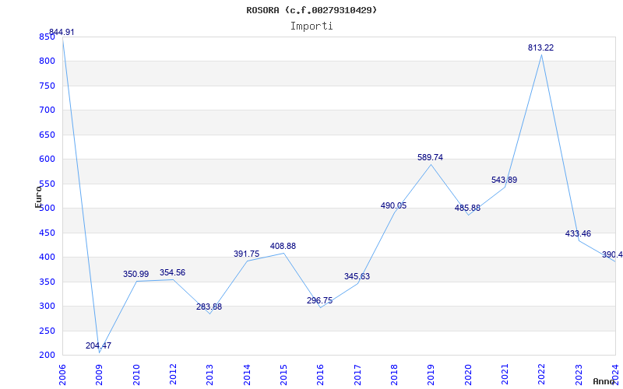Select the 500 y-axis tick label

pyautogui.click(x=47, y=209)
